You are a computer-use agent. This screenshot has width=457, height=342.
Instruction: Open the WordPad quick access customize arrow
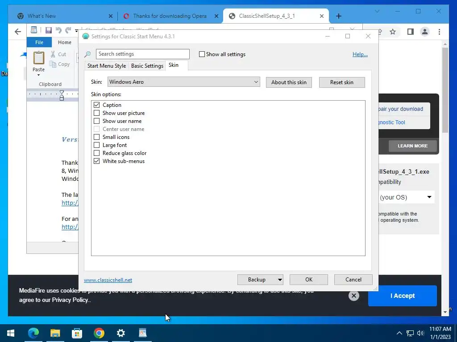[76, 31]
